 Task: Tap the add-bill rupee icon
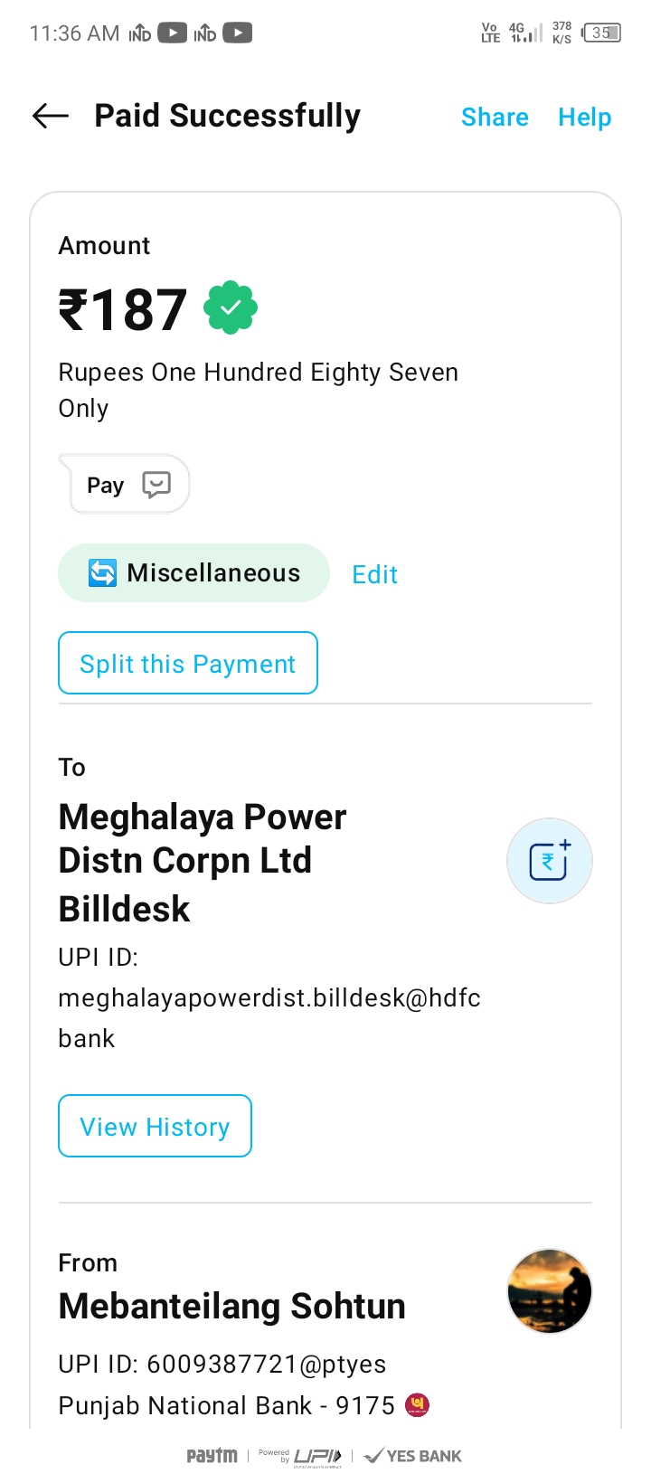pos(549,861)
